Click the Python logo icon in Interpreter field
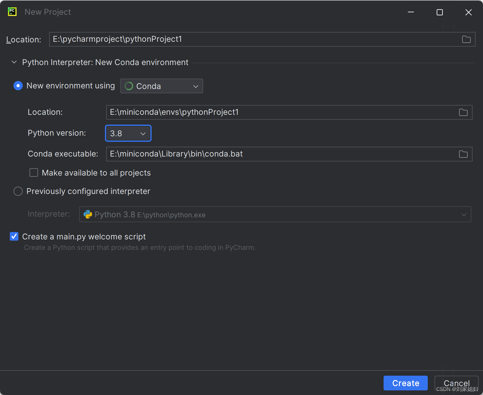Viewport: 483px width, 395px height. coord(88,214)
